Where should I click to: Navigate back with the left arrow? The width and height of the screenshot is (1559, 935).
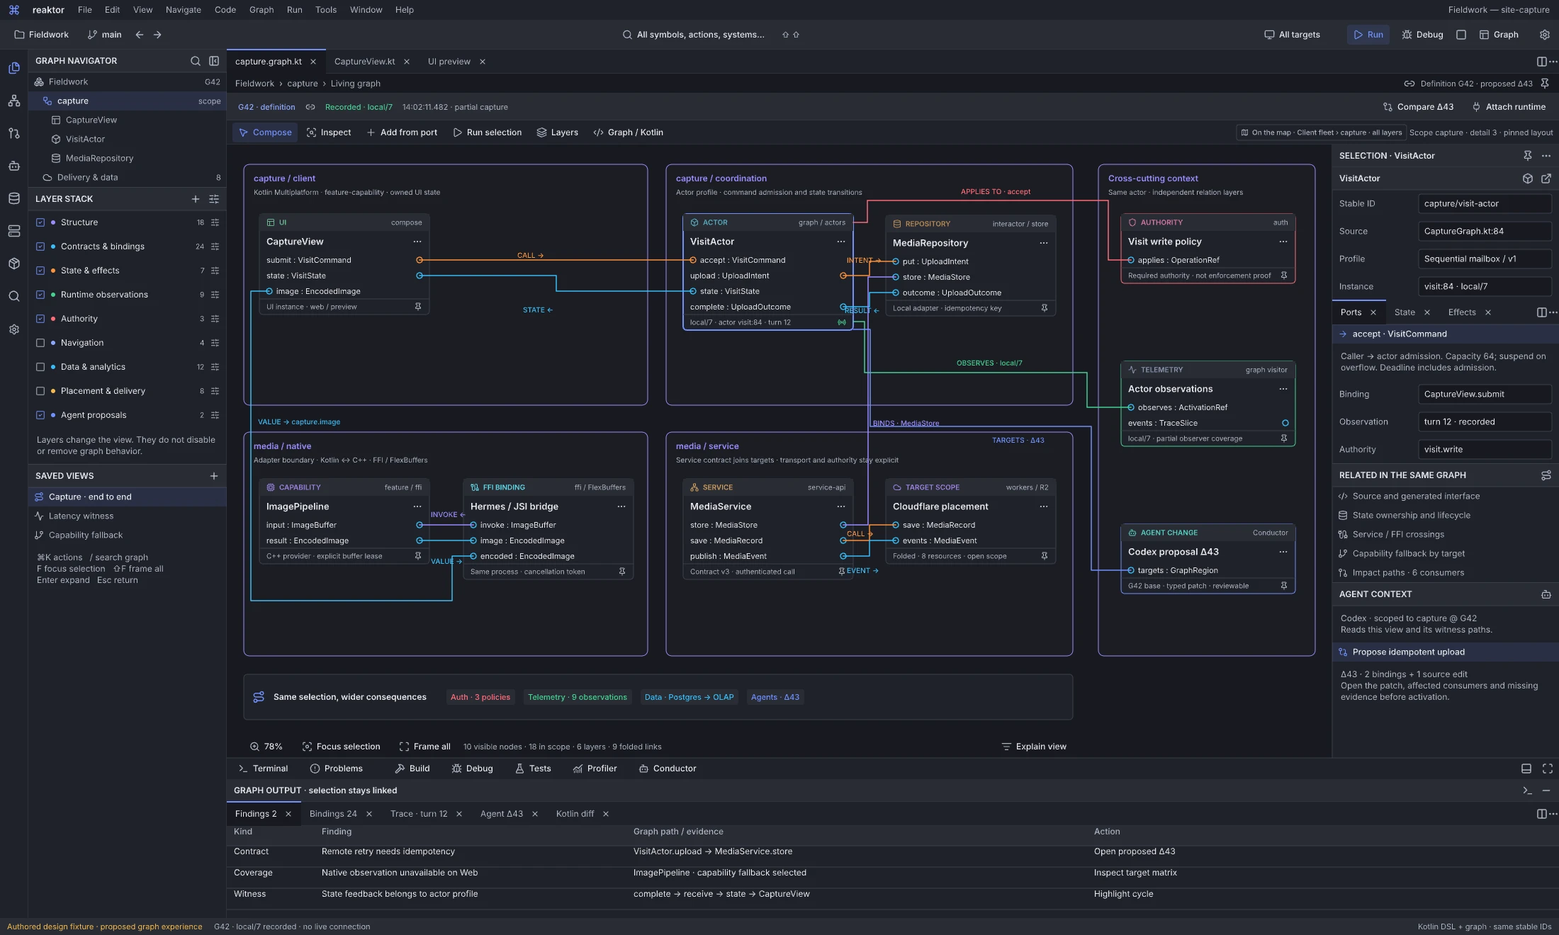[140, 35]
